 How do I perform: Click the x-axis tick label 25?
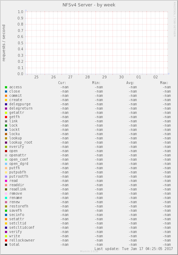tap(36, 77)
